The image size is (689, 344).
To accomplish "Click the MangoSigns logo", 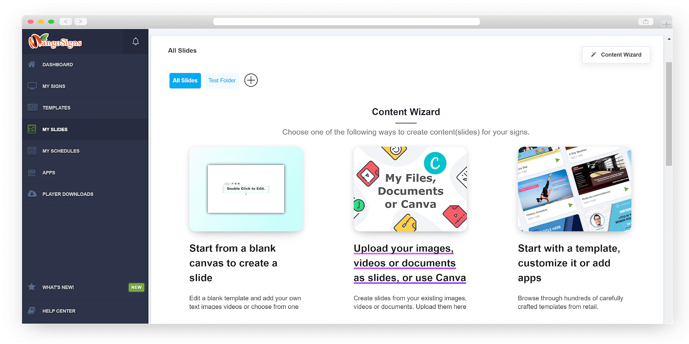I will [55, 42].
